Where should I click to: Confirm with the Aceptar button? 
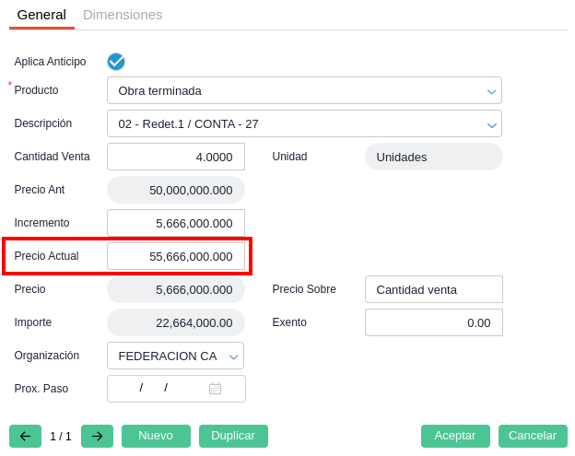[455, 436]
